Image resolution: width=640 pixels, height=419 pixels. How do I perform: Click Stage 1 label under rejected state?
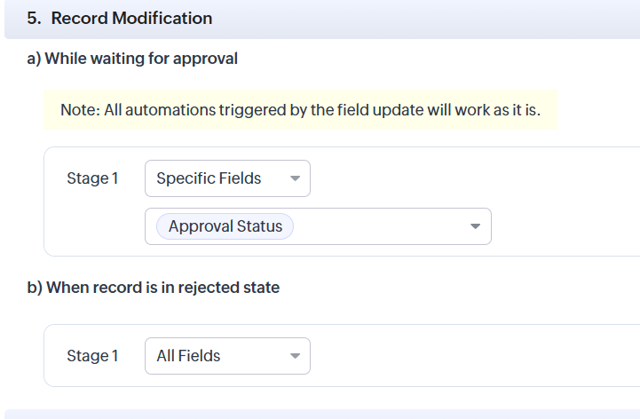[x=92, y=356]
